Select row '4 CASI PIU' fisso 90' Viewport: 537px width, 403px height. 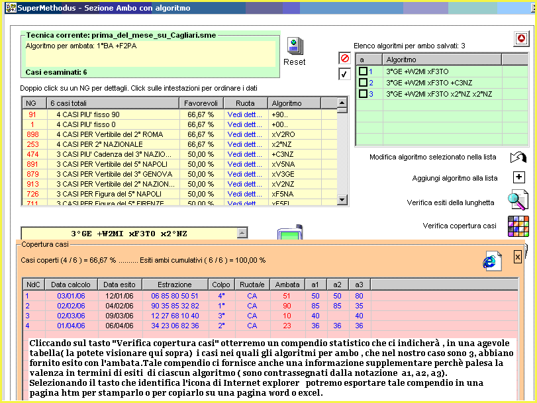[x=179, y=114]
